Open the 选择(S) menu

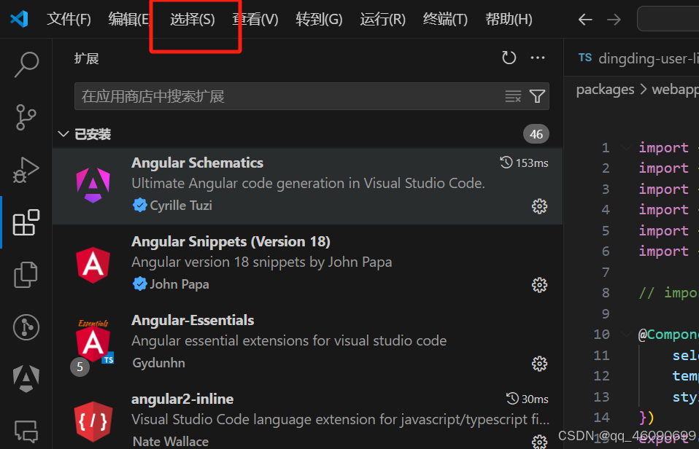193,19
